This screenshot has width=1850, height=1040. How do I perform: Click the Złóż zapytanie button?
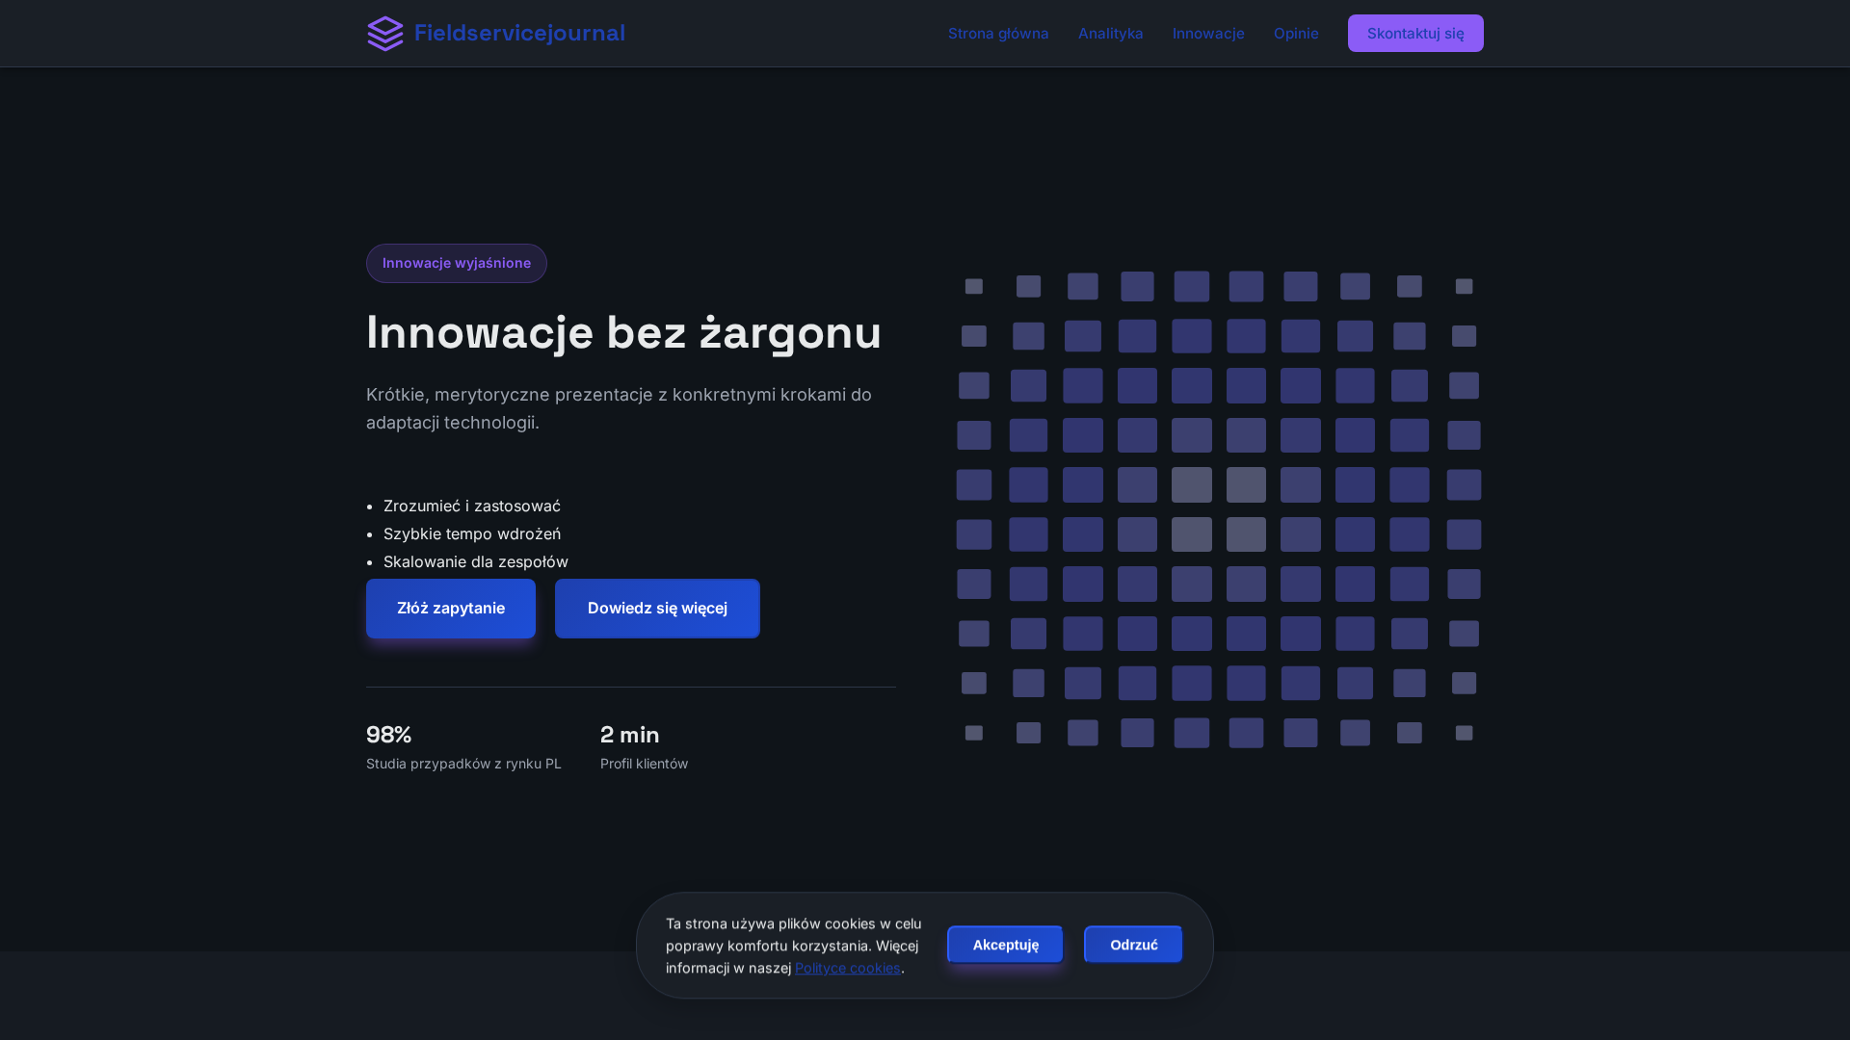point(451,609)
